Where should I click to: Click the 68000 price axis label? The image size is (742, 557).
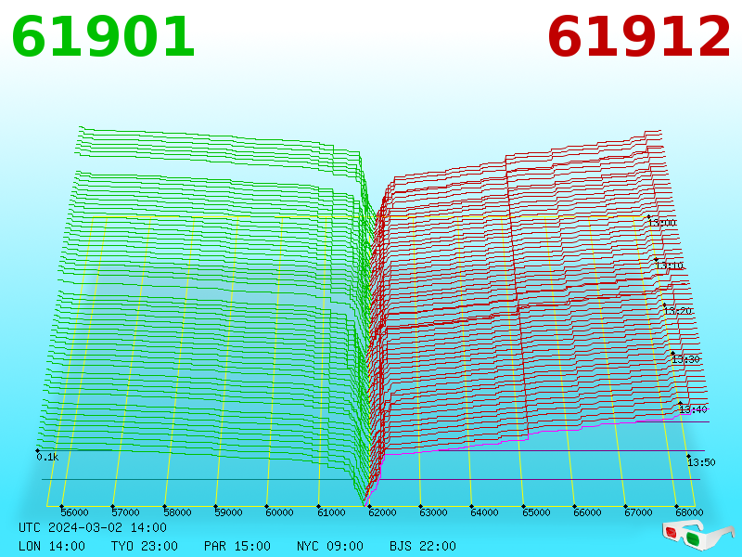coord(689,512)
